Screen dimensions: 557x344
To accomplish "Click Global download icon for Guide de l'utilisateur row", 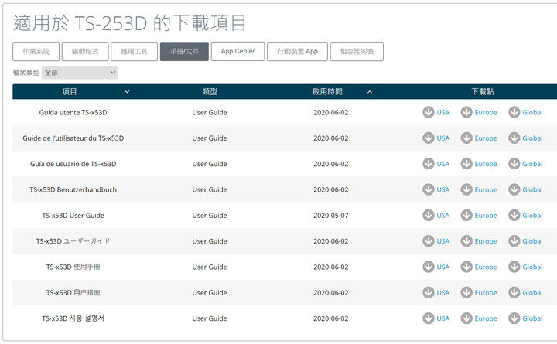I will coord(514,138).
